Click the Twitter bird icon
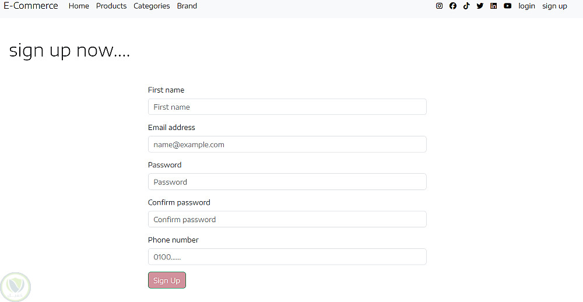Image resolution: width=583 pixels, height=302 pixels. click(480, 6)
